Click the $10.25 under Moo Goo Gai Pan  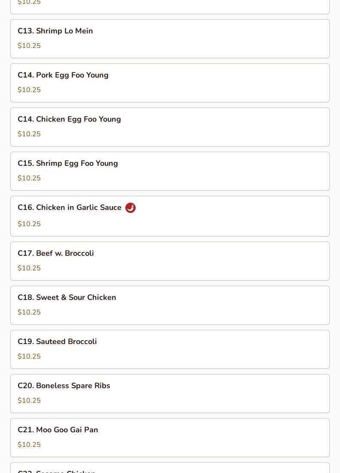coord(29,444)
